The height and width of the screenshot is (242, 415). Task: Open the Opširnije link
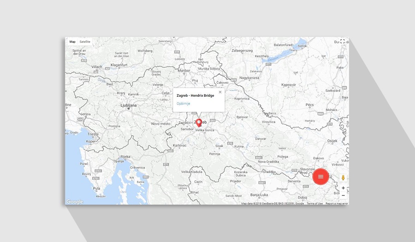pyautogui.click(x=184, y=103)
